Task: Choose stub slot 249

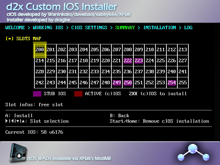Action: coord(117,83)
